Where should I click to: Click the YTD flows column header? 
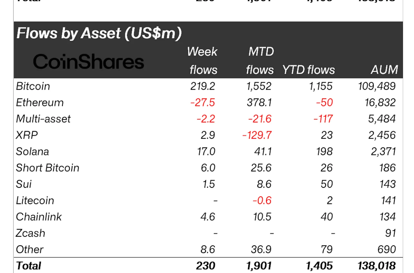pyautogui.click(x=308, y=70)
